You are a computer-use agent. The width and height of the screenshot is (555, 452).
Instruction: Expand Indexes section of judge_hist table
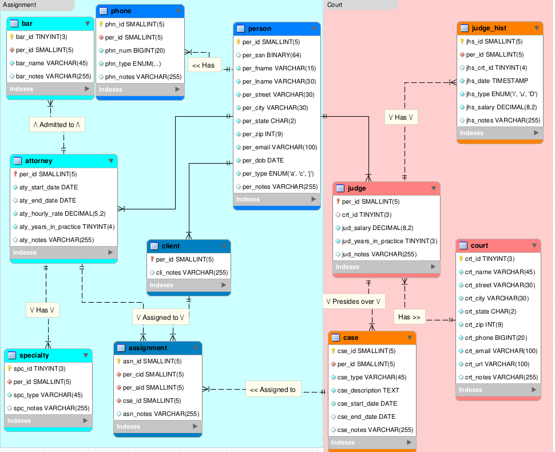[536, 133]
